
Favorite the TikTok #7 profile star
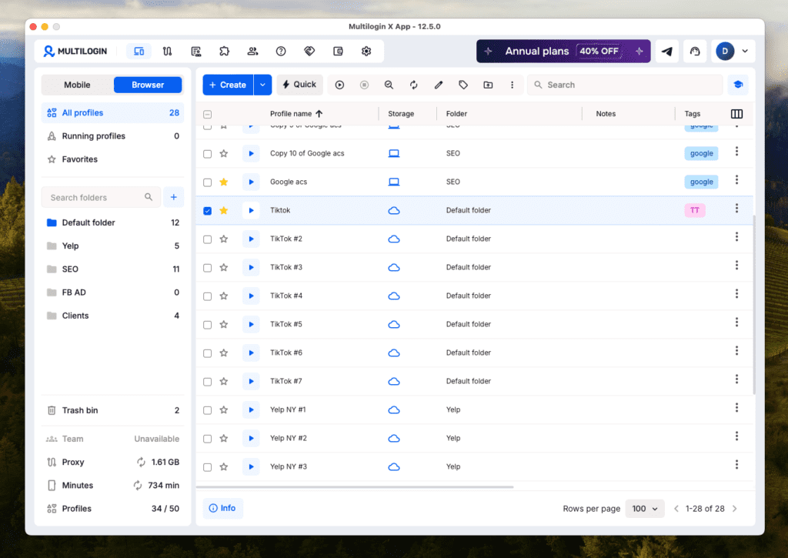click(224, 381)
